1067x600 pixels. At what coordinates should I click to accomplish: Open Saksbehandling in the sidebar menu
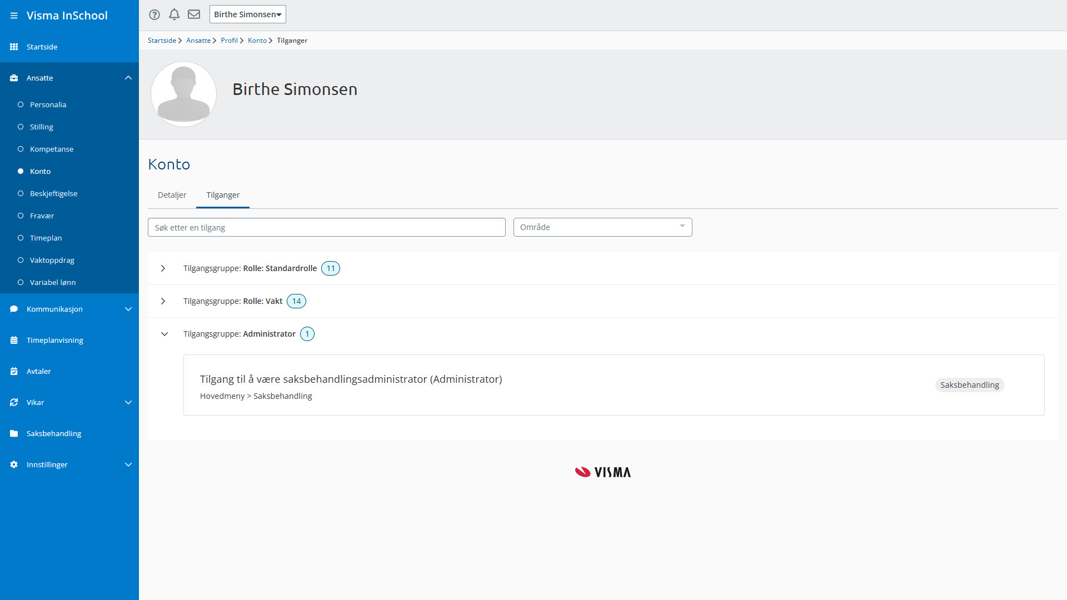click(x=53, y=433)
